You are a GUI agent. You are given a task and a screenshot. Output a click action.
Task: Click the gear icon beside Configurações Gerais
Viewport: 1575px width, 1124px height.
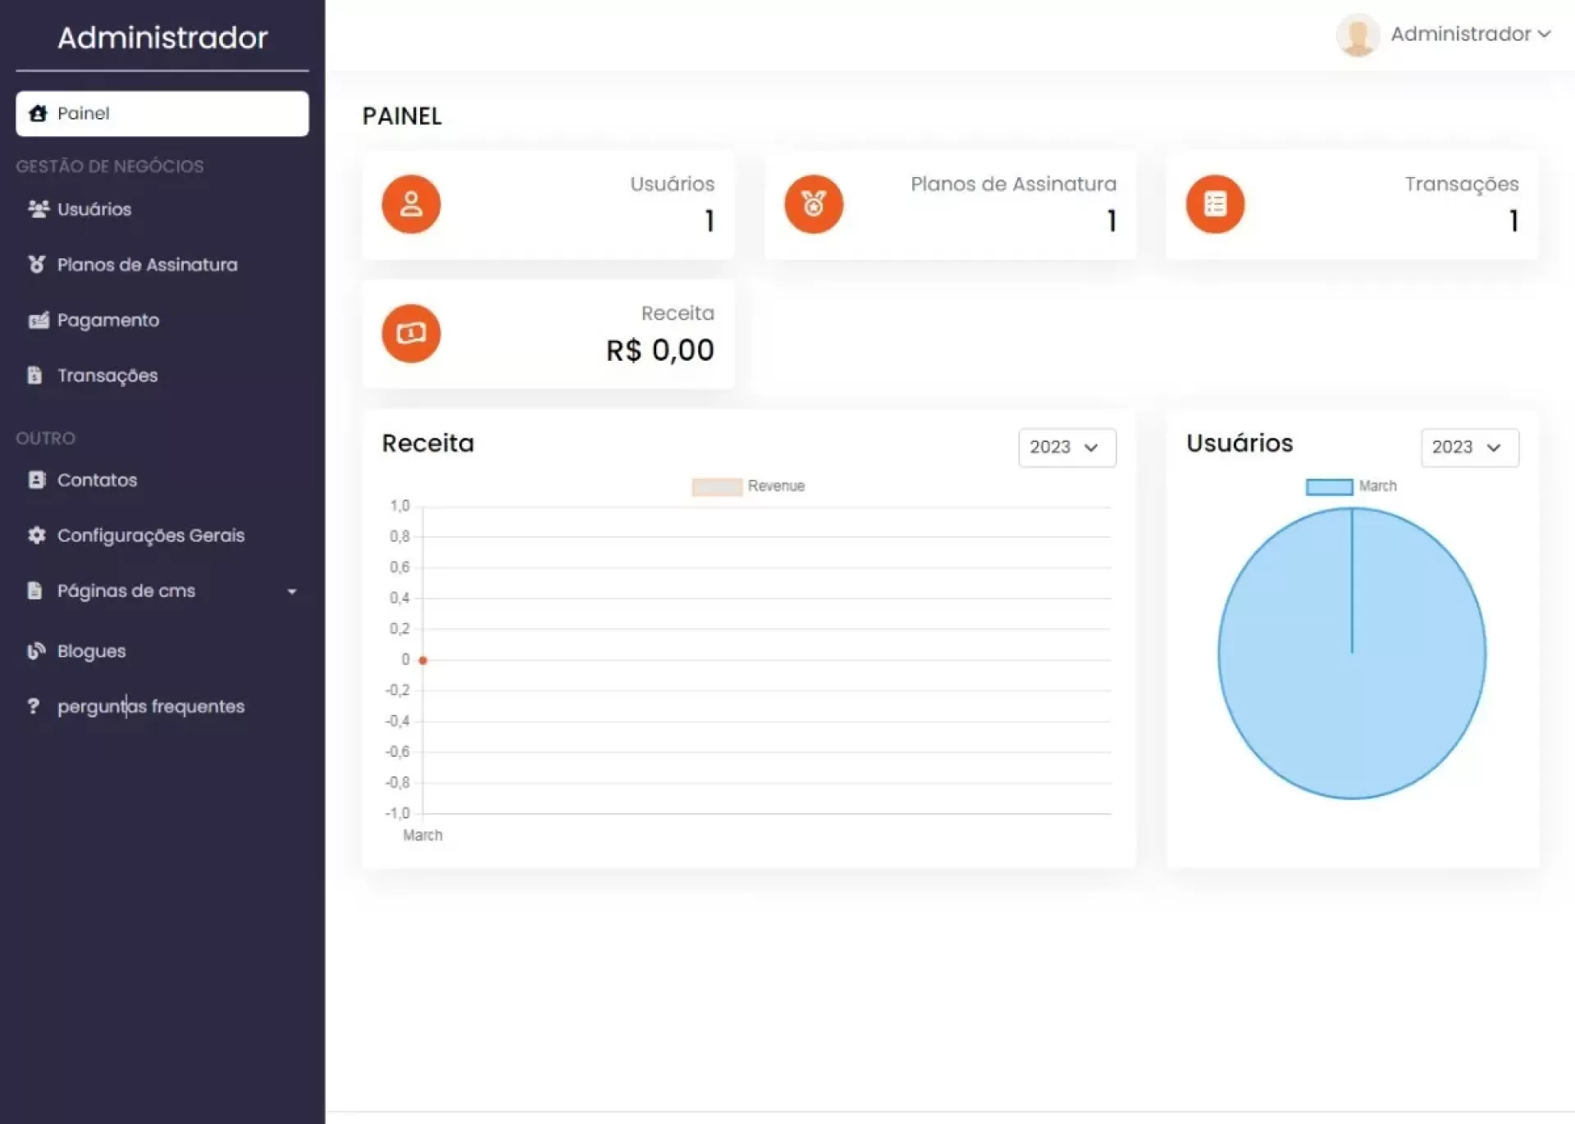tap(36, 535)
